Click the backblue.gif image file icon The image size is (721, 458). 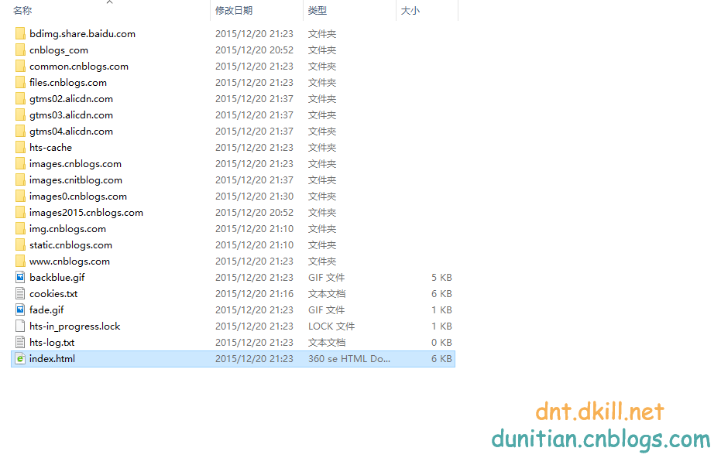click(x=20, y=277)
